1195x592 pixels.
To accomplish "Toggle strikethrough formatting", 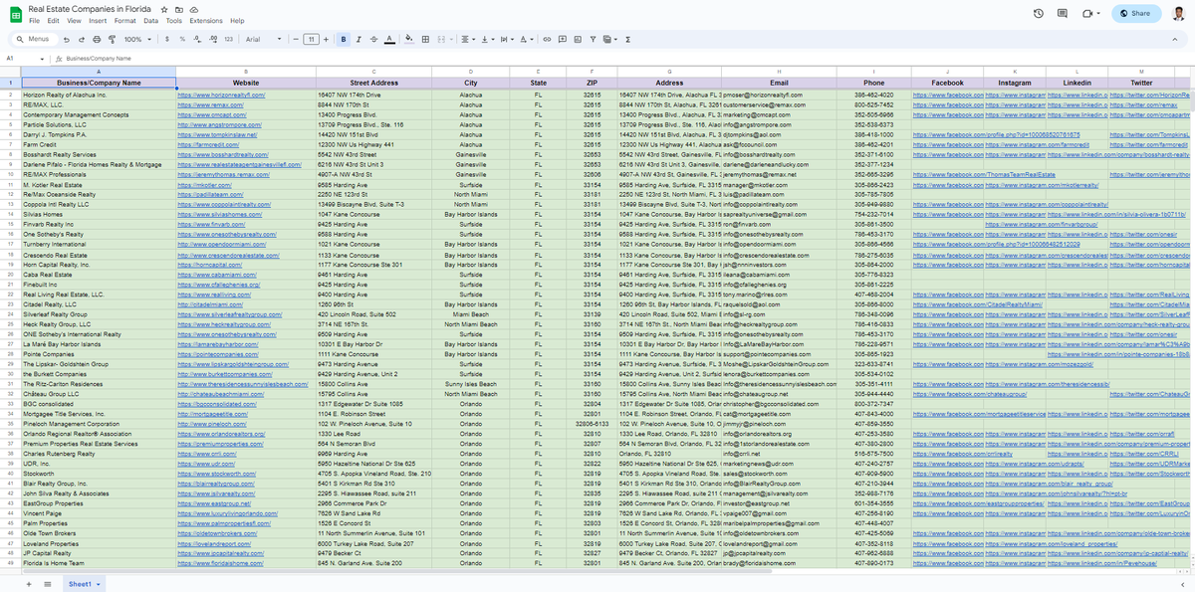I will pyautogui.click(x=373, y=39).
